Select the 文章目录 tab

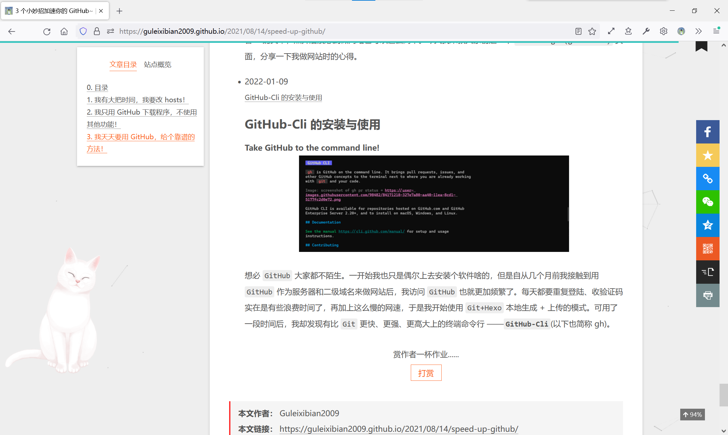(123, 65)
